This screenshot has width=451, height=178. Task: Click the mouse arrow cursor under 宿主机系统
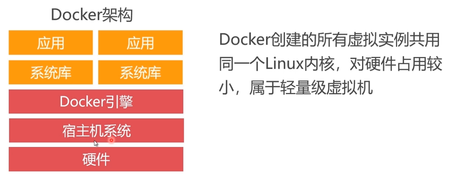96,143
